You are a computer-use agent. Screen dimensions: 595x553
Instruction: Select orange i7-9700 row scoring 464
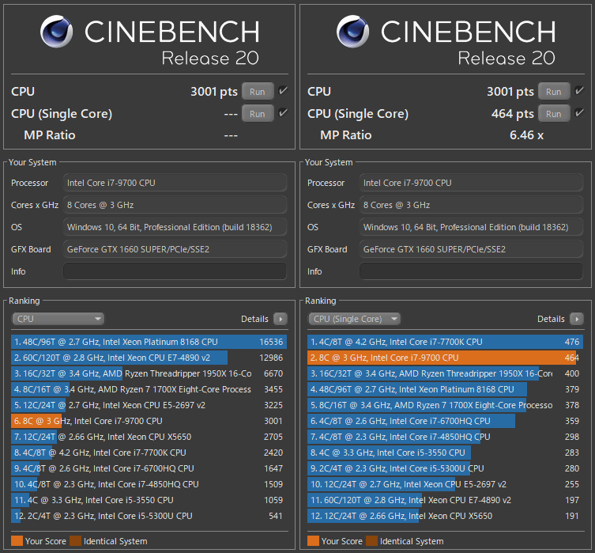(445, 358)
